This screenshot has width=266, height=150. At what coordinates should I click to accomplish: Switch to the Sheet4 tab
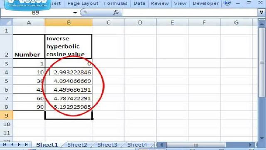[137, 145]
